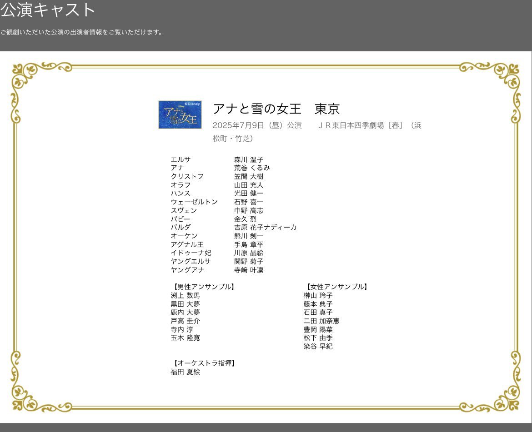This screenshot has width=532, height=432.
Task: Click the role name クリストフ
Action: pyautogui.click(x=187, y=177)
